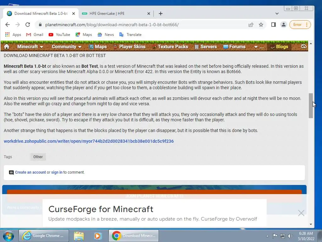Open the Chrome three-dot menu

tap(307, 25)
